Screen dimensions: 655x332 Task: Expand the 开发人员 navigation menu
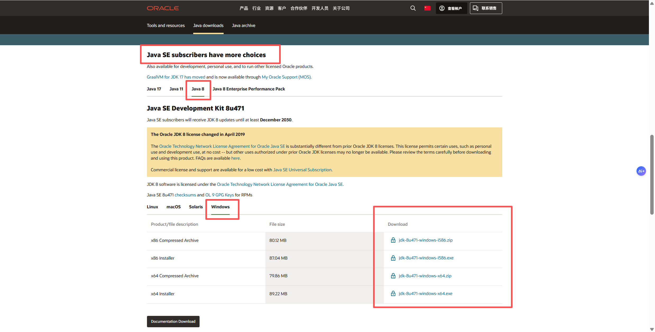[320, 8]
